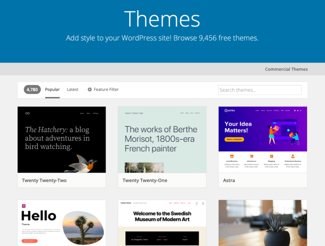Select the Popular tab
This screenshot has height=246, width=325.
pos(52,90)
